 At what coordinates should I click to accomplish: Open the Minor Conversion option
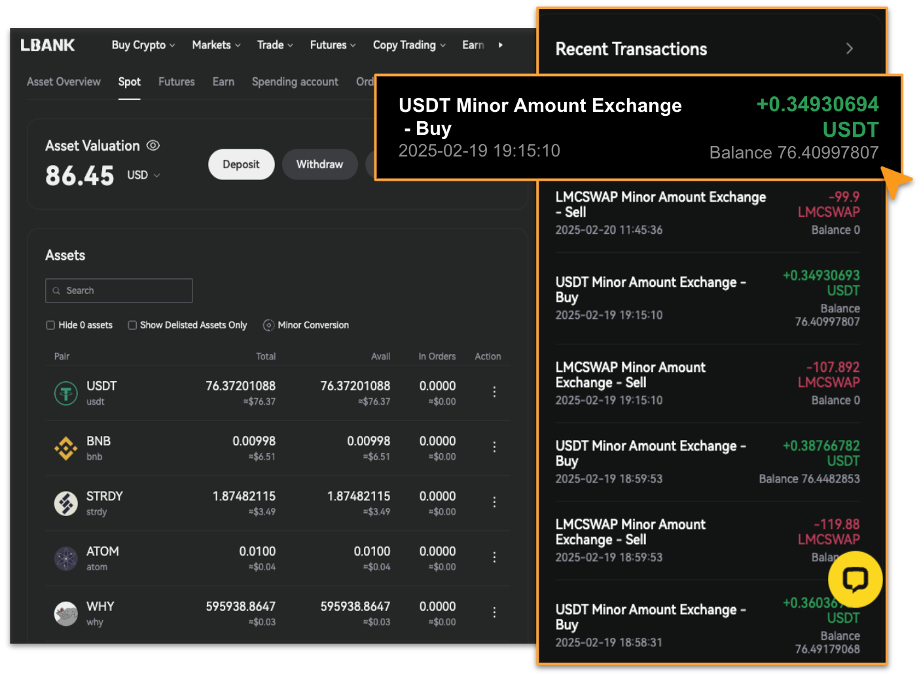(x=306, y=325)
